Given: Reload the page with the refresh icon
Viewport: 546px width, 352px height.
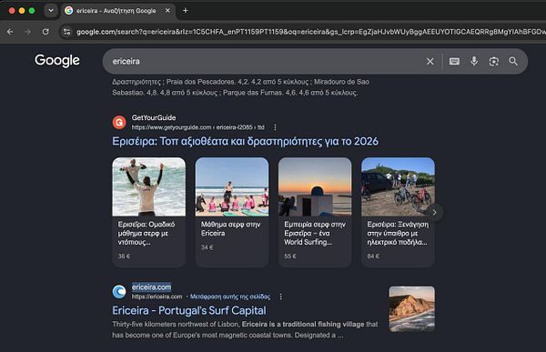Looking at the screenshot, I should [x=45, y=32].
